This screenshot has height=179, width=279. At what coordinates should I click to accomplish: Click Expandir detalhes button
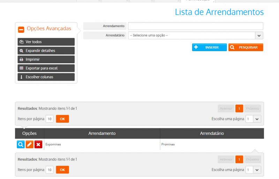(x=46, y=50)
